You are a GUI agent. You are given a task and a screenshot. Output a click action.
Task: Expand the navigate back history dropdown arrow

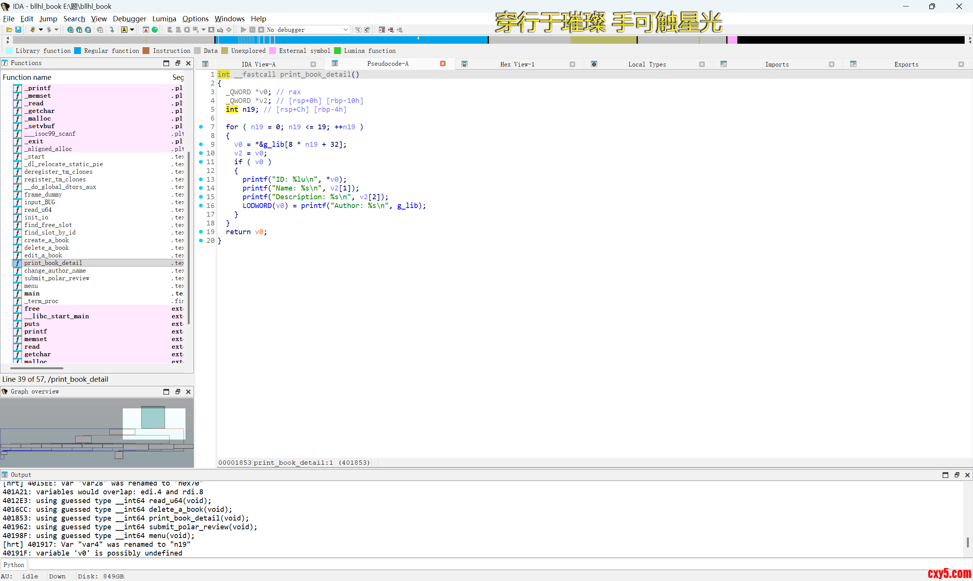coord(40,30)
